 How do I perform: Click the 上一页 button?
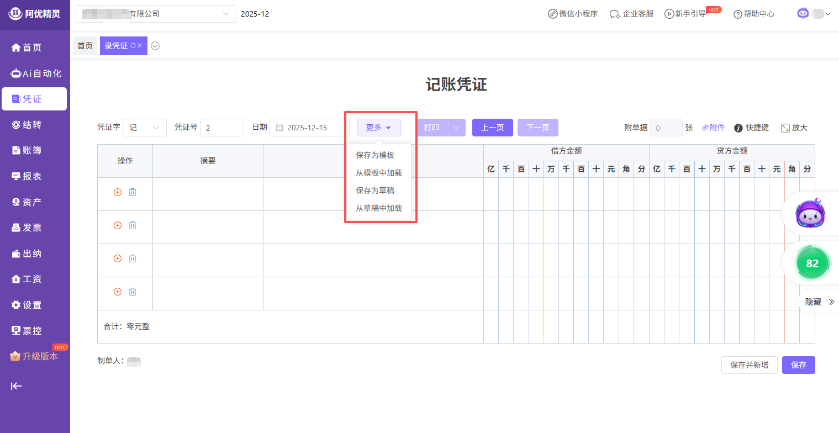[492, 128]
